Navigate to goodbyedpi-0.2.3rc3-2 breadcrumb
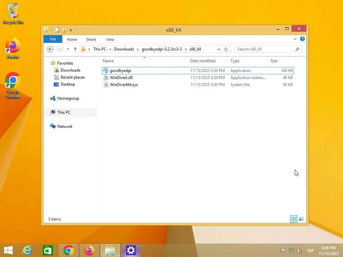 coord(162,49)
